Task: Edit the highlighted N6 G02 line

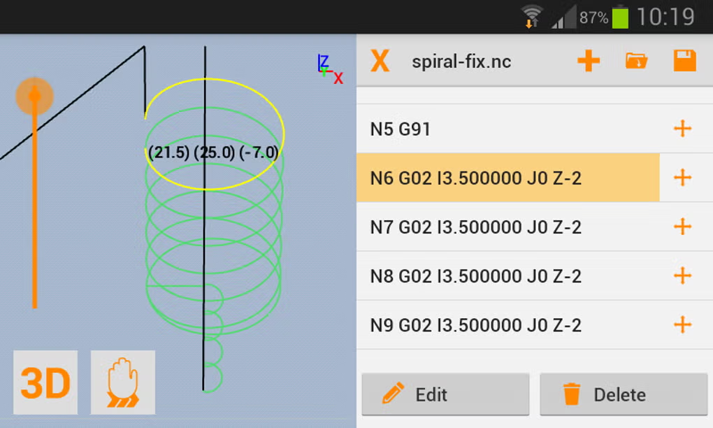Action: [445, 394]
